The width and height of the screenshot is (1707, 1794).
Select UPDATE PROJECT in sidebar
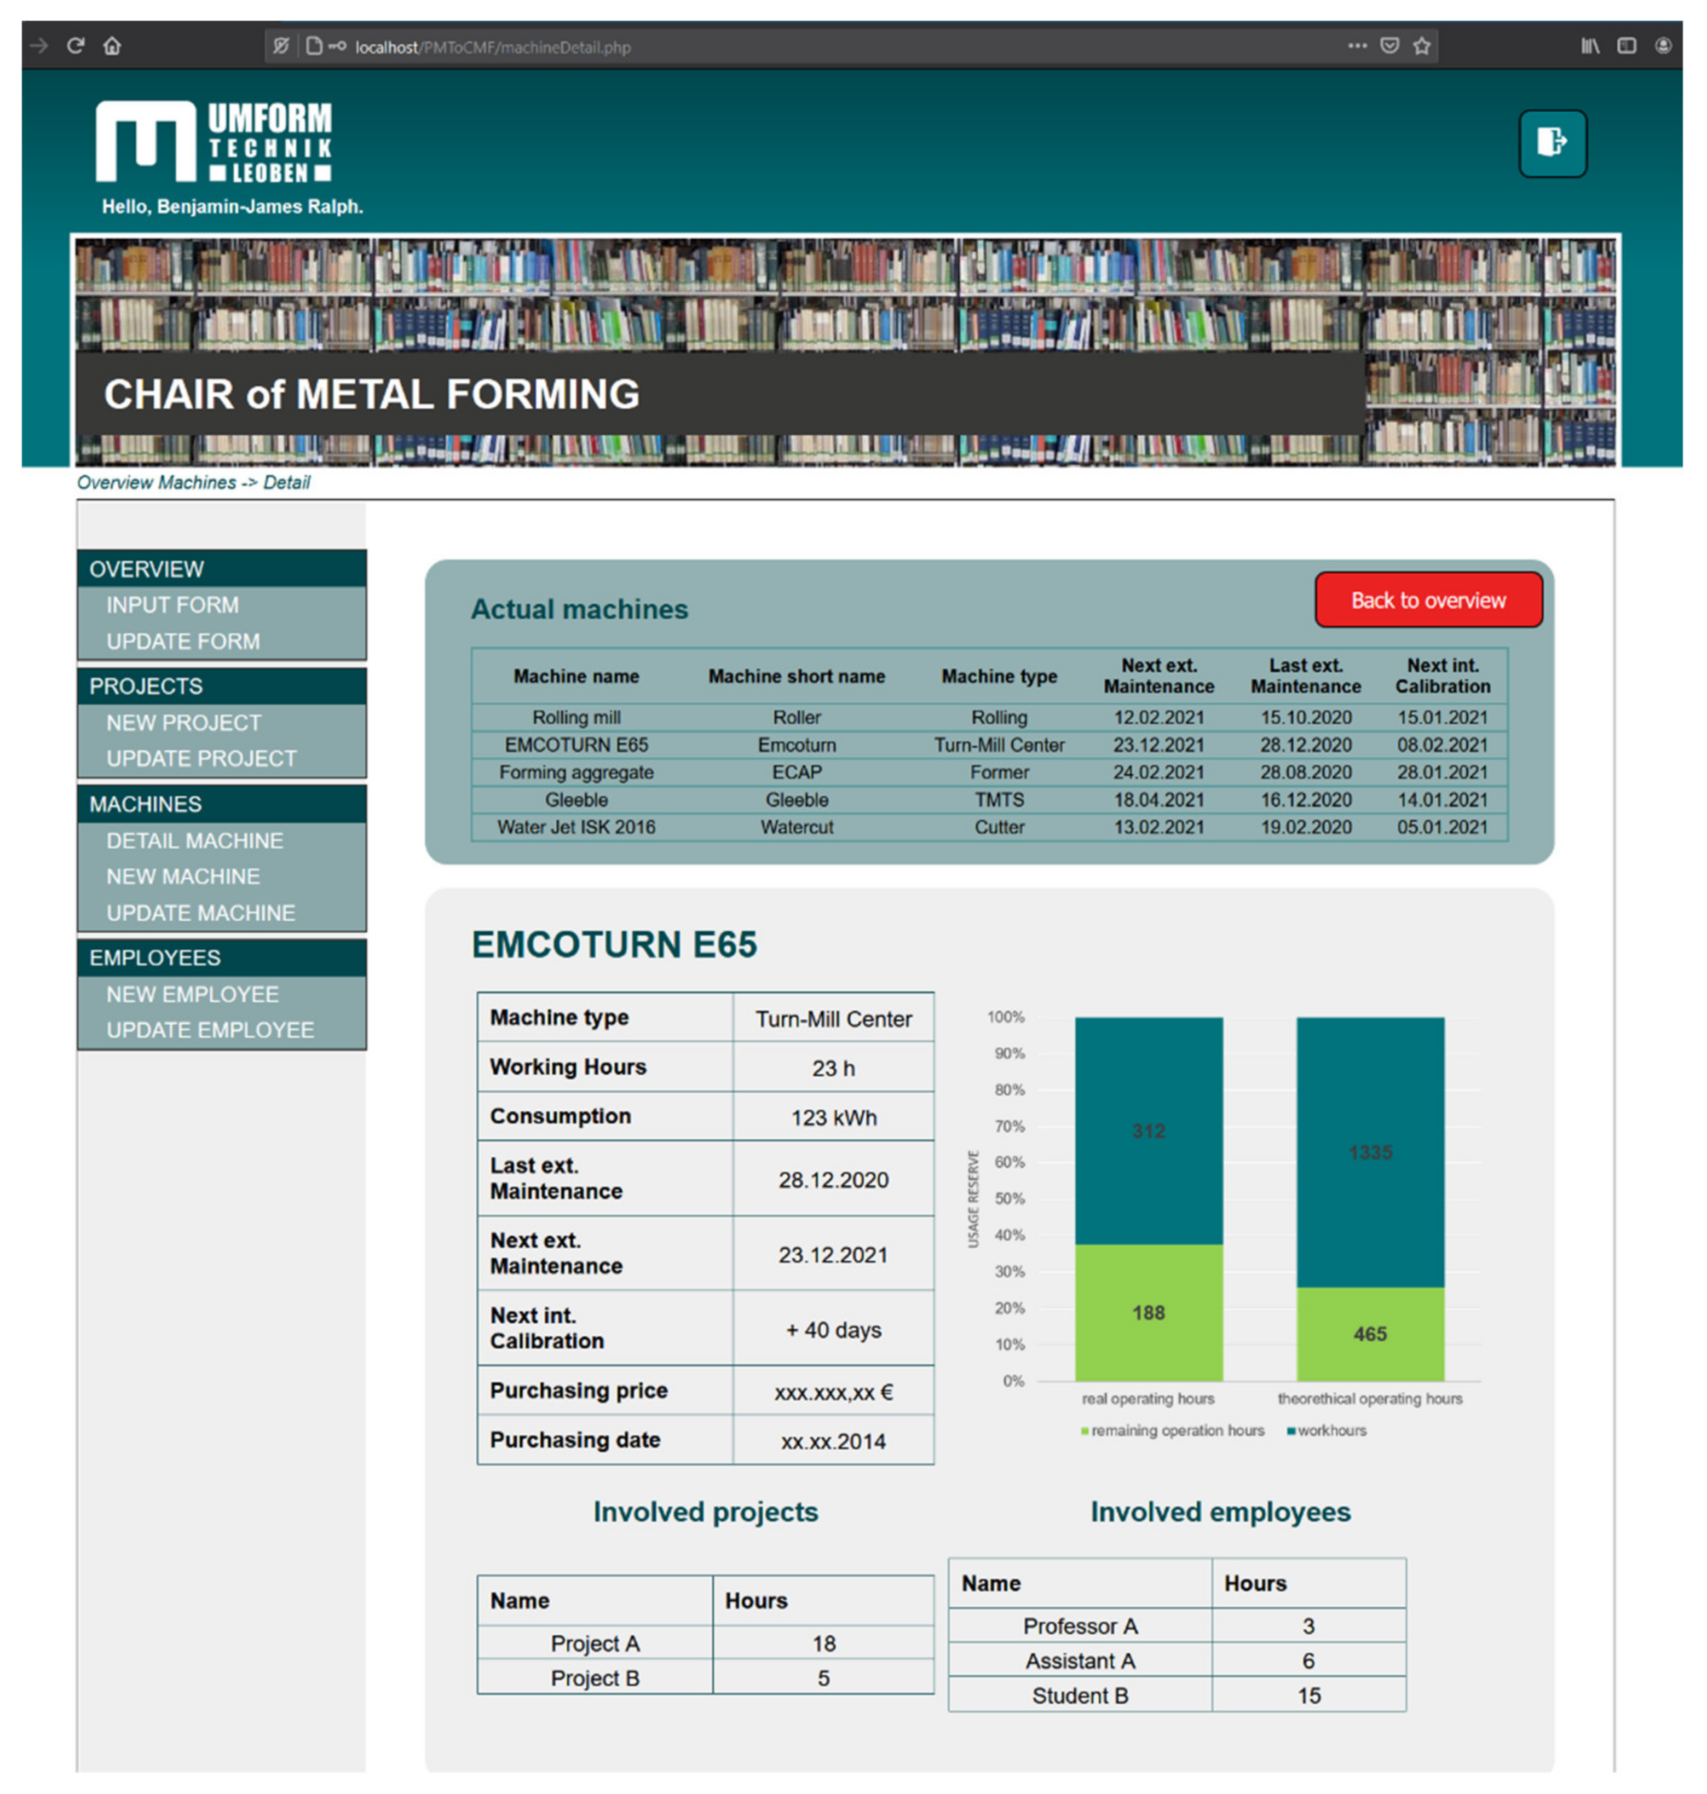(201, 759)
